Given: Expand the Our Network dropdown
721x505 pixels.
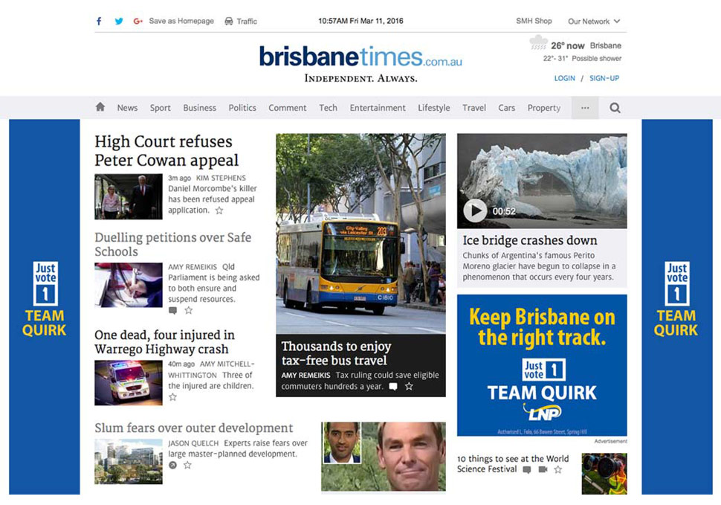Looking at the screenshot, I should click(593, 21).
